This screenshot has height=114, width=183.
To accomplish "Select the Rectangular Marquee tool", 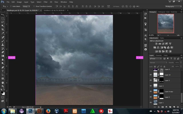I will coord(3,18).
